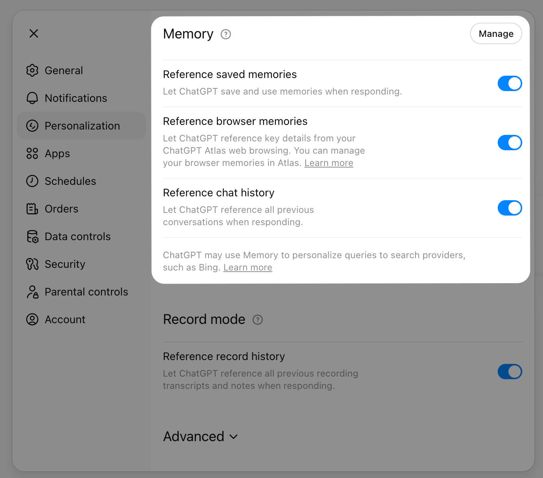This screenshot has height=478, width=543.
Task: Disable Reference saved memories
Action: click(510, 83)
